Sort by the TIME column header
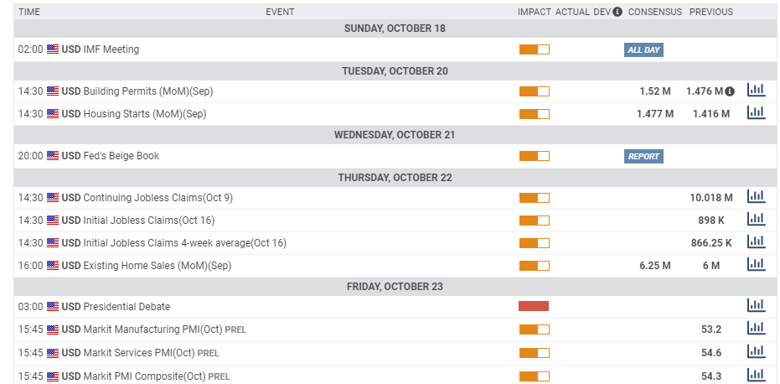The height and width of the screenshot is (384, 780). [29, 12]
